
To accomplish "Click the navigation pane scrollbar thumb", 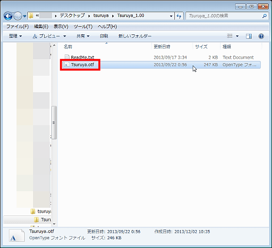I will tap(54, 122).
